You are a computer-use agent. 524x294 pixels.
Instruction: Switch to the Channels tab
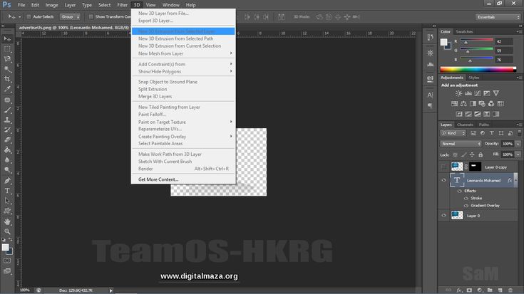465,125
